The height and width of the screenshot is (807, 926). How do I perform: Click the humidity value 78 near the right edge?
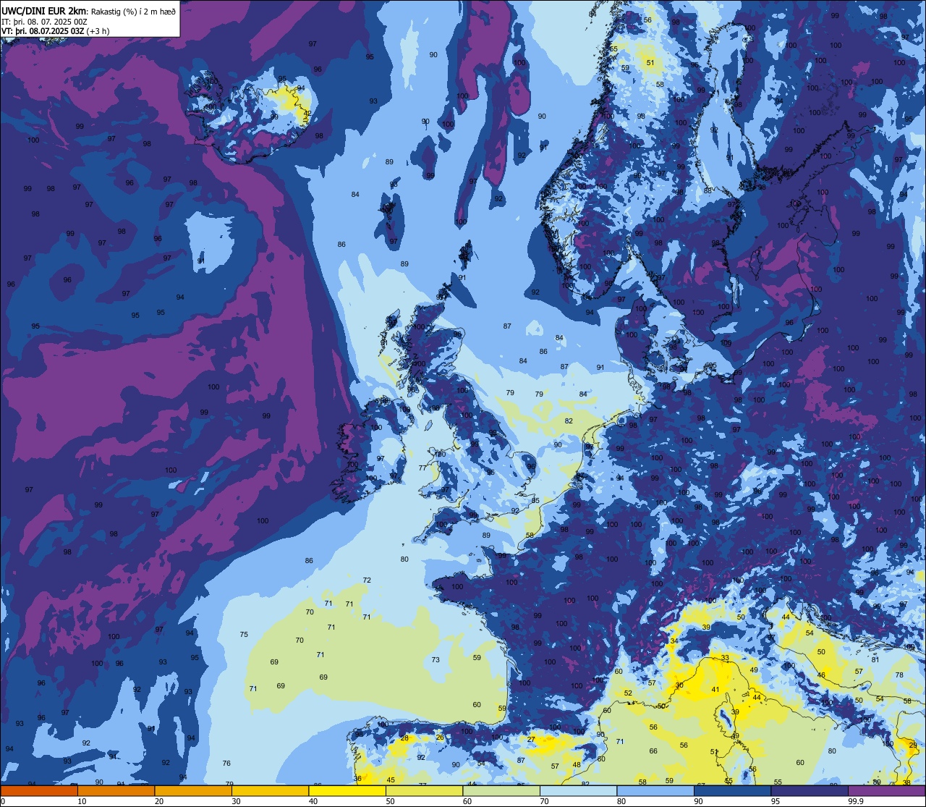(899, 675)
